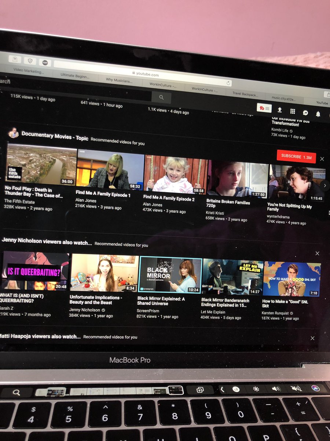This screenshot has height=441, width=330.
Task: Open the Kristi Kristi channel name
Action: (215, 212)
